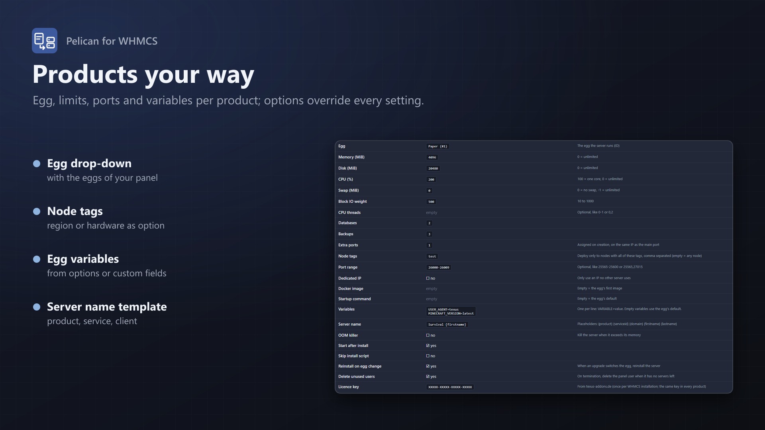Click the empty Startup command field
This screenshot has width=765, height=430.
432,299
